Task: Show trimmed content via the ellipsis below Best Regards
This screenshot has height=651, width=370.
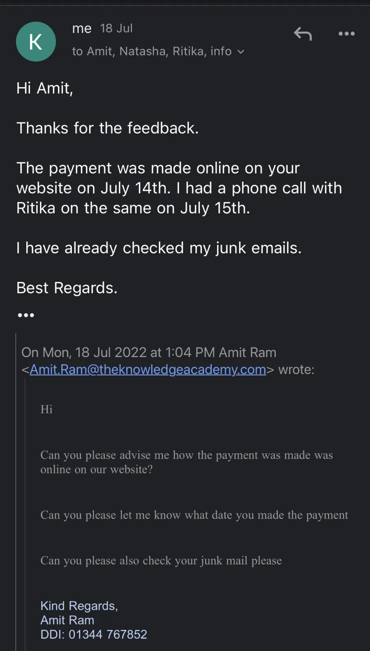Action: tap(26, 315)
